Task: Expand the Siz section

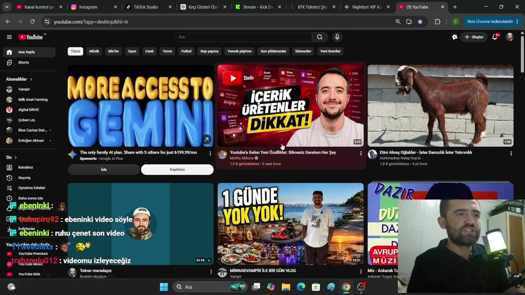Action: (11, 157)
